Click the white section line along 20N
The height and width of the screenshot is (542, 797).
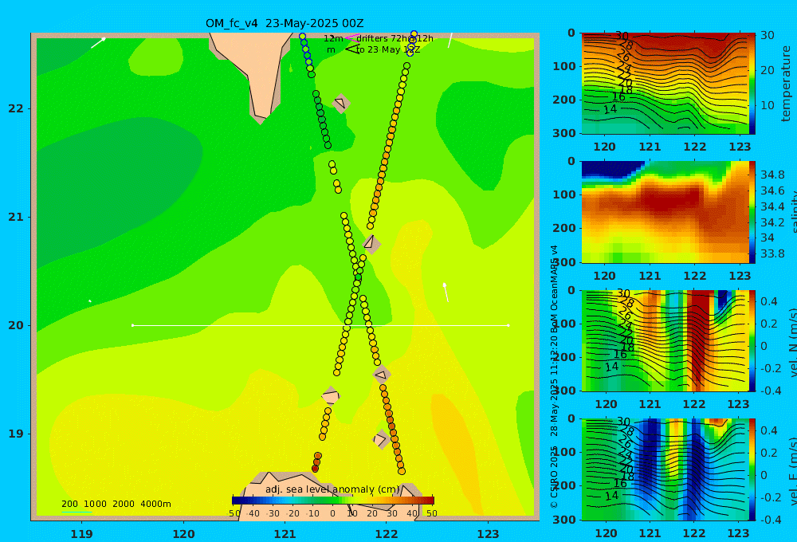(x=320, y=325)
